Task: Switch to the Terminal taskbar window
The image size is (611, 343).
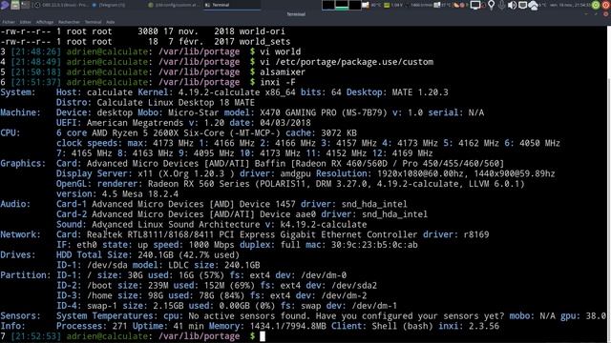Action: click(x=232, y=5)
